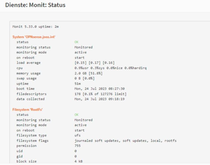
Task: Click the filesystem flags value text
Action: (x=126, y=141)
